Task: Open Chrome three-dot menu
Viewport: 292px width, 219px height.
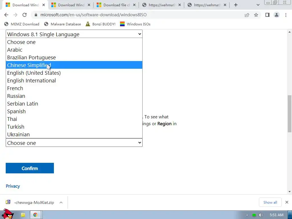Action: click(286, 15)
